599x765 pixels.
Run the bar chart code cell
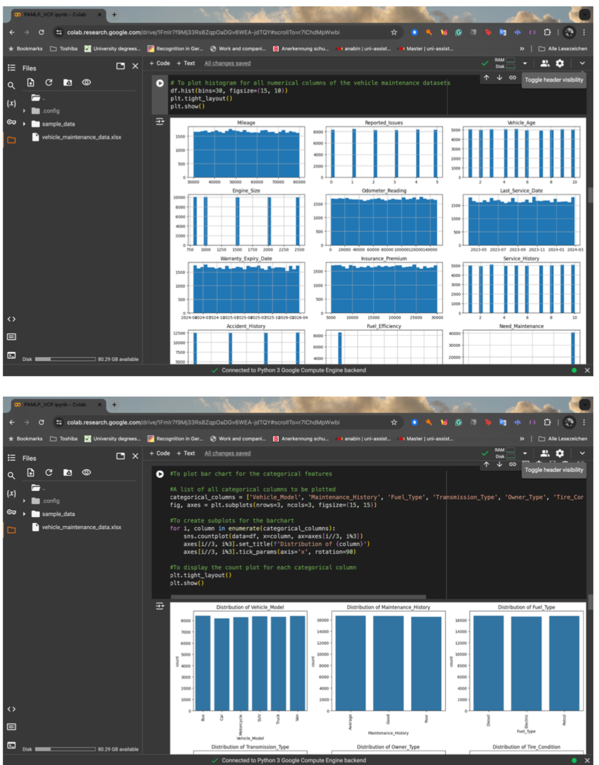(160, 474)
